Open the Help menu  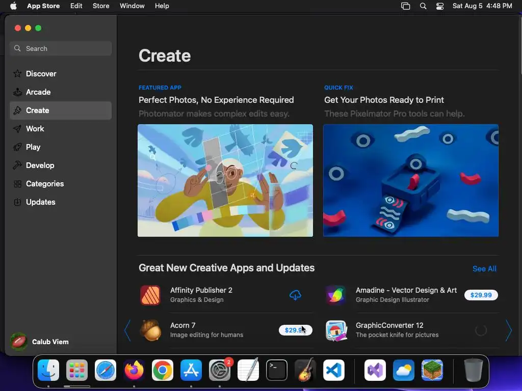click(x=162, y=6)
